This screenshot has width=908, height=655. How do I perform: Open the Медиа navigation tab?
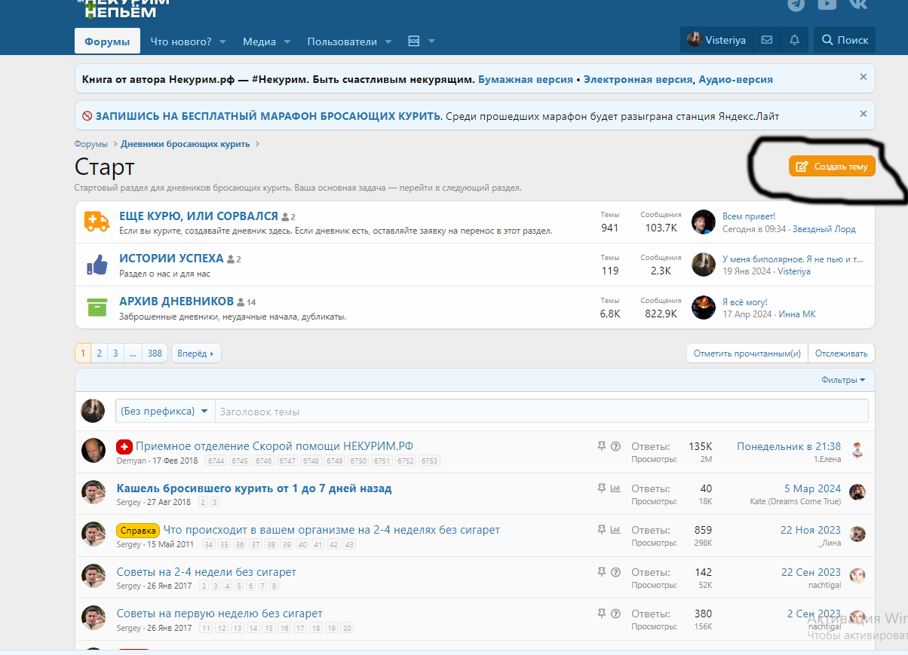coord(259,41)
